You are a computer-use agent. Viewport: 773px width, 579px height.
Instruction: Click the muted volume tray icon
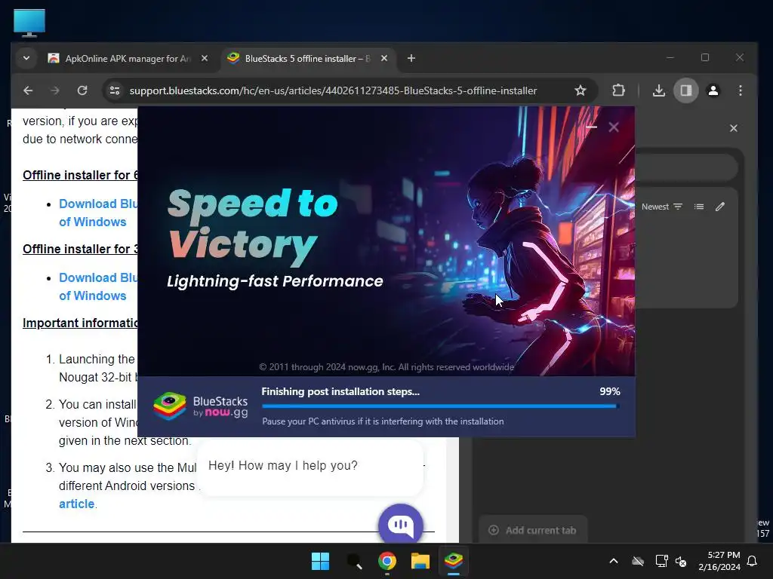click(x=681, y=561)
